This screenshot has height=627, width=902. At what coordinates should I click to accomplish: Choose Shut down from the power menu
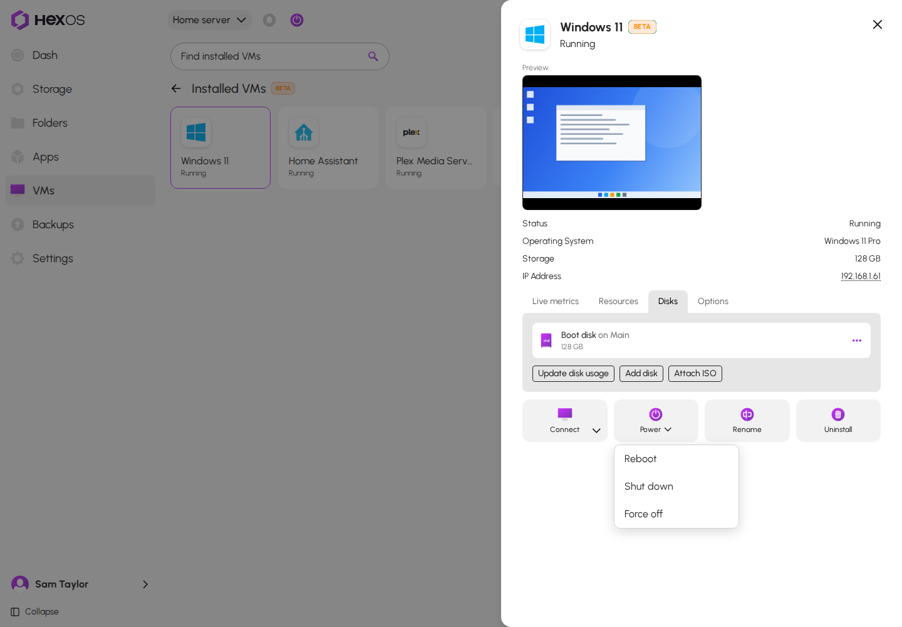point(676,487)
